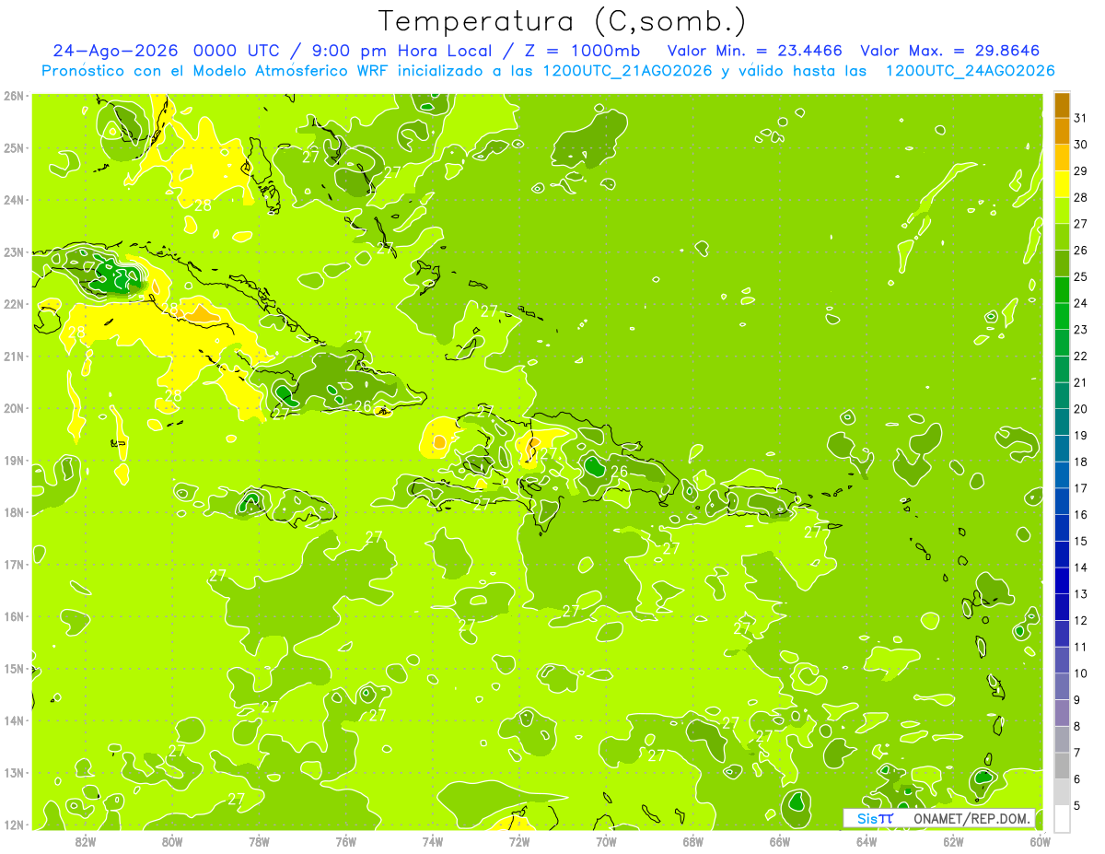Click the "9:00 pm Hora Local" text
Screen dimensions: 1105x854
tap(401, 51)
